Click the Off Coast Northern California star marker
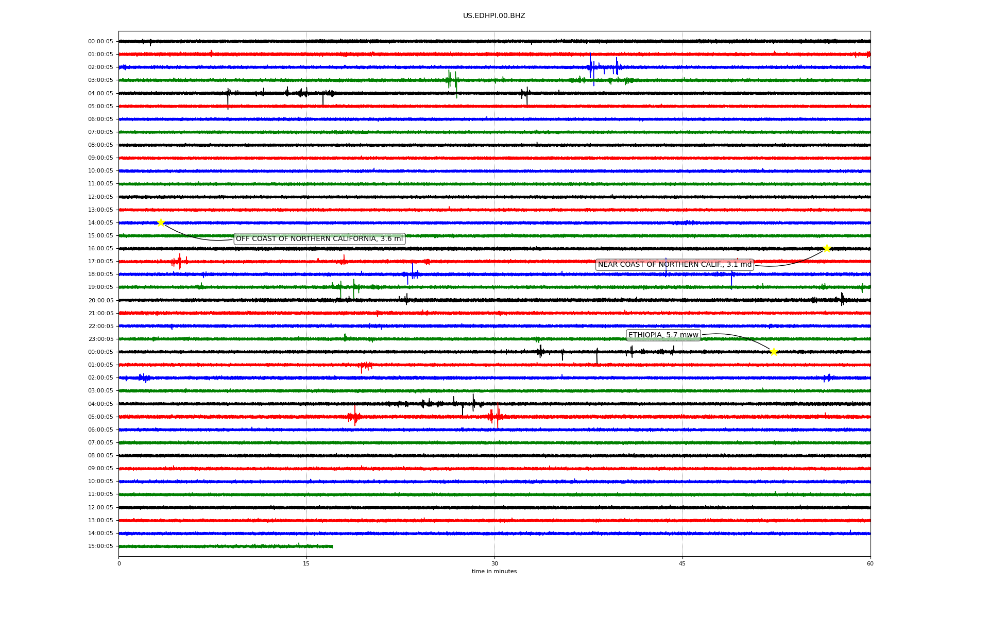Viewport: 989px width, 618px height. (x=161, y=222)
